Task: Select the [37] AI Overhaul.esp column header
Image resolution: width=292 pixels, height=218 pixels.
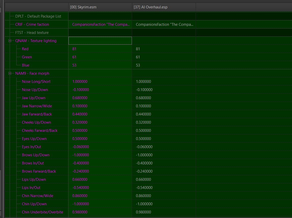Action: [x=164, y=7]
